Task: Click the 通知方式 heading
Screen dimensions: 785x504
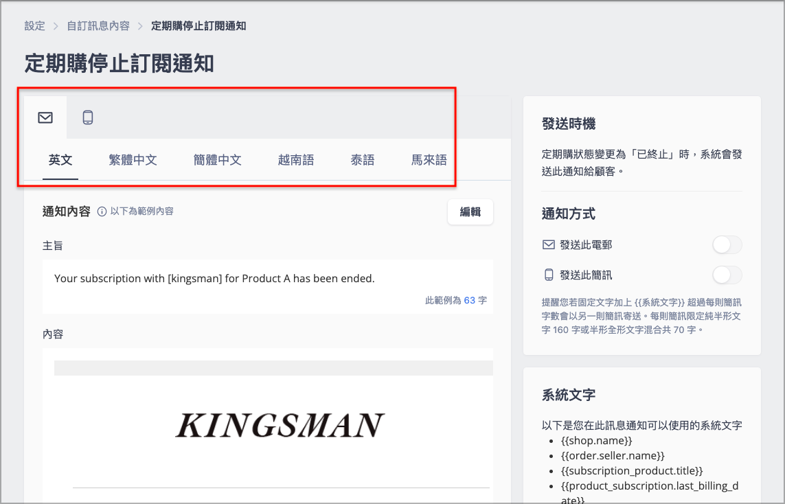Action: tap(568, 214)
